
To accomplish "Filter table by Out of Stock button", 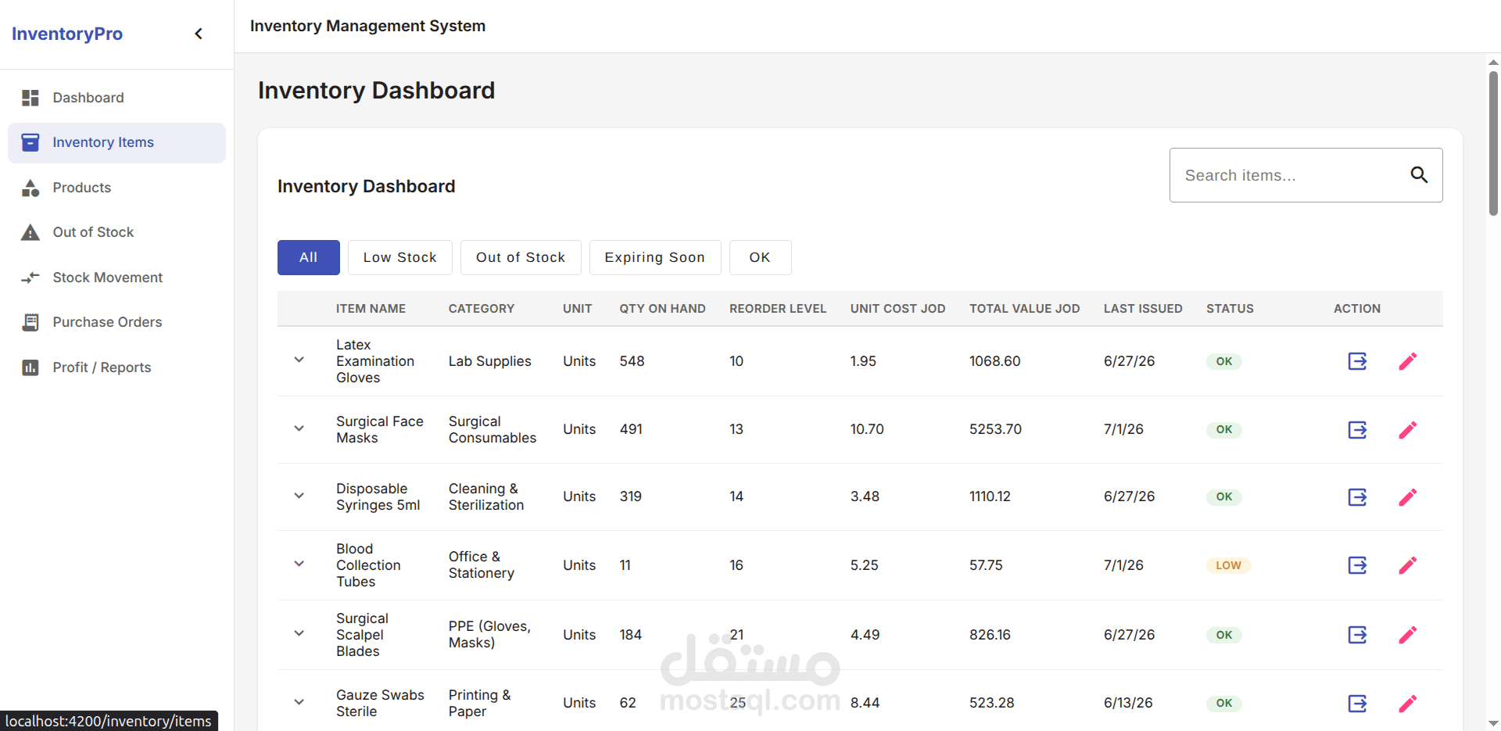I will (521, 257).
